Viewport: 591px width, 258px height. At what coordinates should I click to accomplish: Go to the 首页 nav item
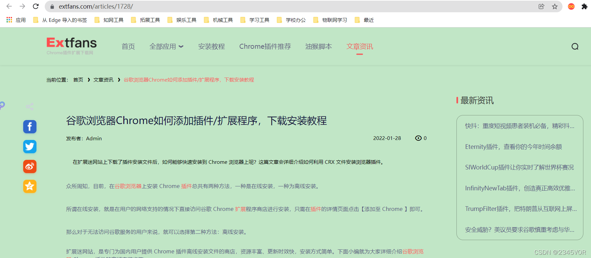pos(128,46)
